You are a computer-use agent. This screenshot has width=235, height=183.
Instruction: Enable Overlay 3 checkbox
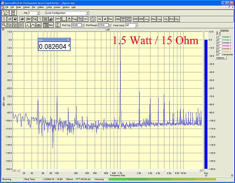point(220,43)
